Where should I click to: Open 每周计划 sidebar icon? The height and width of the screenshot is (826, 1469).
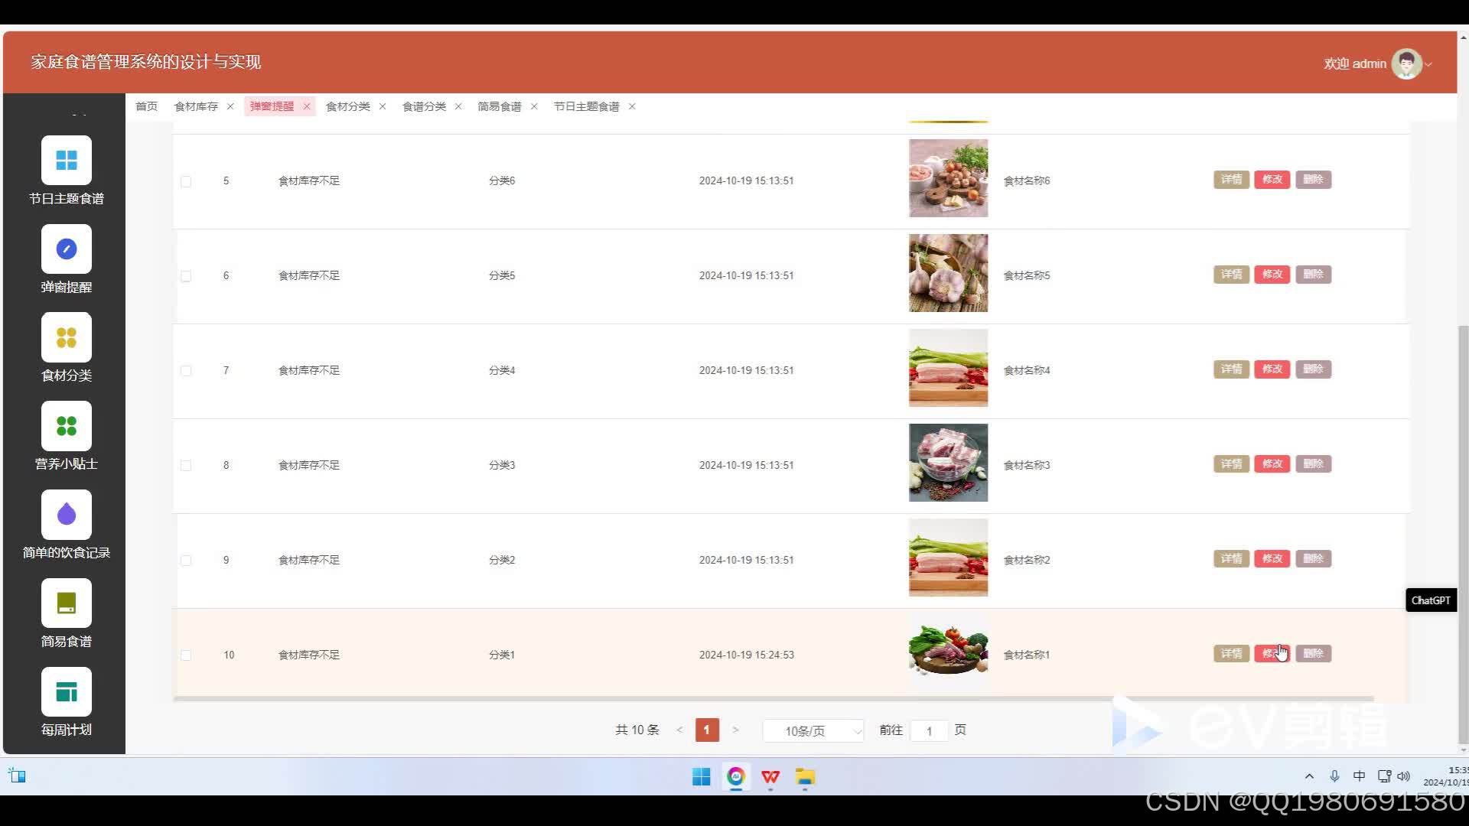[67, 692]
